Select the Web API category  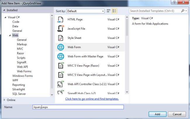click(23, 67)
